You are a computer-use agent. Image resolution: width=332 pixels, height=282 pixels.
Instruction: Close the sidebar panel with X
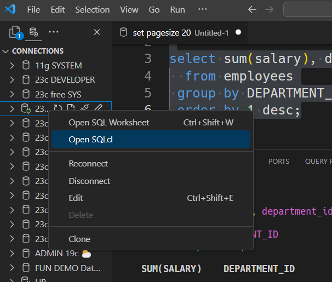pyautogui.click(x=97, y=32)
